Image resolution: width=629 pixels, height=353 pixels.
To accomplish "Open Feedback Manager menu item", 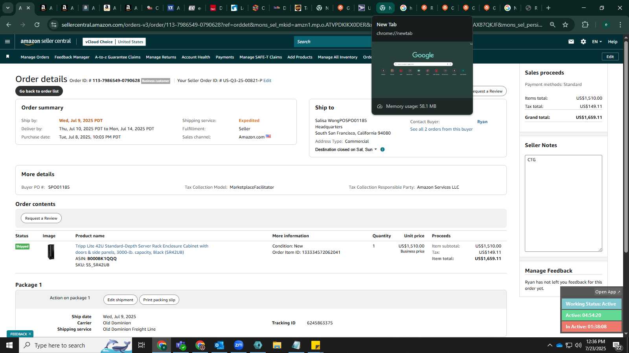I will [x=72, y=57].
